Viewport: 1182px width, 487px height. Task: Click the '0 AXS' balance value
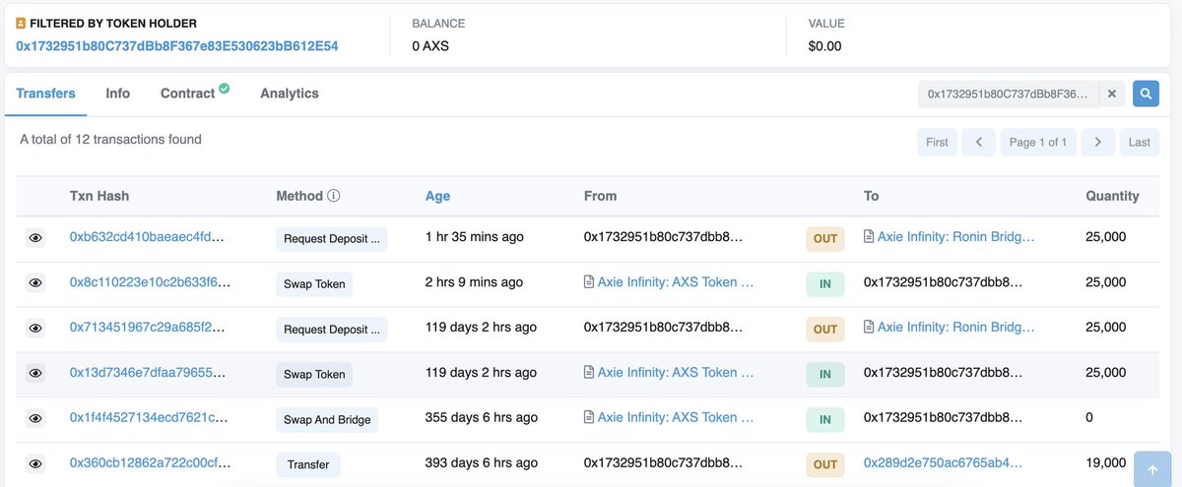430,46
